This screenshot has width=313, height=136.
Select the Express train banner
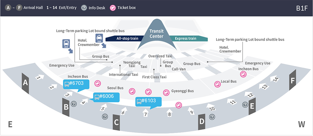coord(188,38)
